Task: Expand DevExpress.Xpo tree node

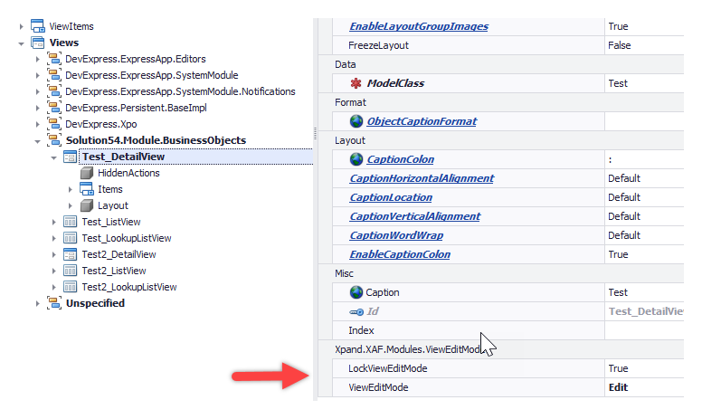Action: coord(38,124)
